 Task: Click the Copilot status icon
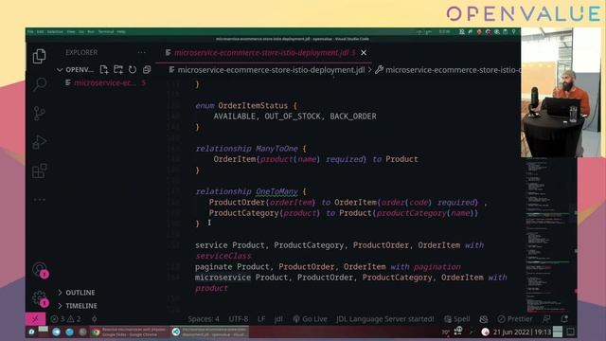[484, 319]
